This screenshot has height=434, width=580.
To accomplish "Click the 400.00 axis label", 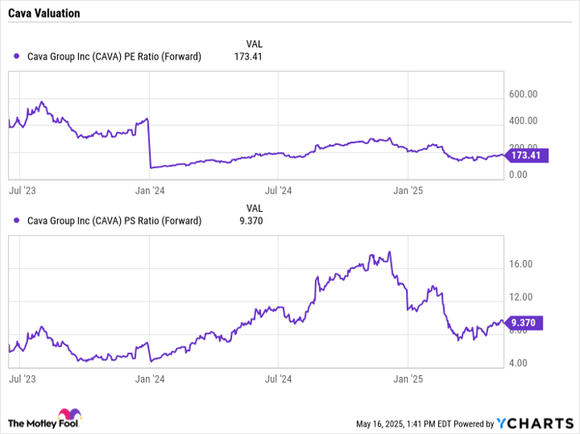I will 523,121.
